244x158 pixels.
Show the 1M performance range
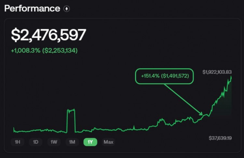click(72, 142)
